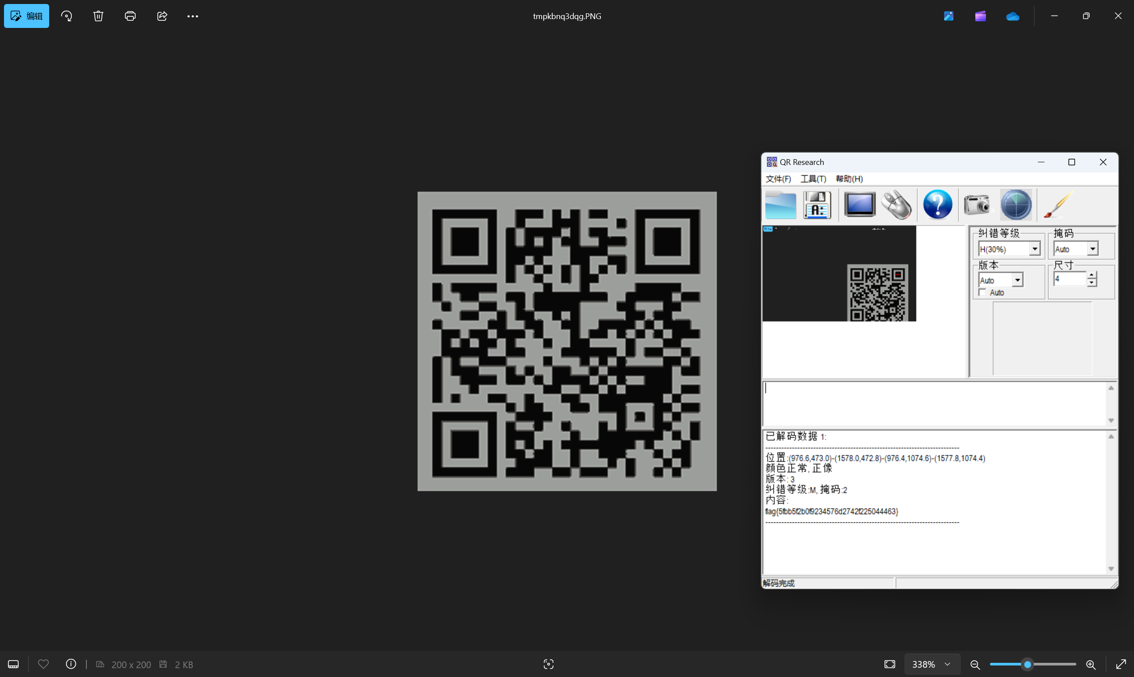Click the 尺寸 size input field
This screenshot has height=677, width=1134.
pyautogui.click(x=1070, y=279)
